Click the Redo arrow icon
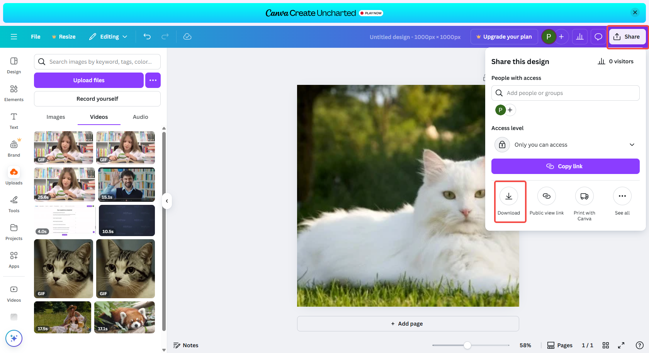This screenshot has height=353, width=649. tap(165, 37)
